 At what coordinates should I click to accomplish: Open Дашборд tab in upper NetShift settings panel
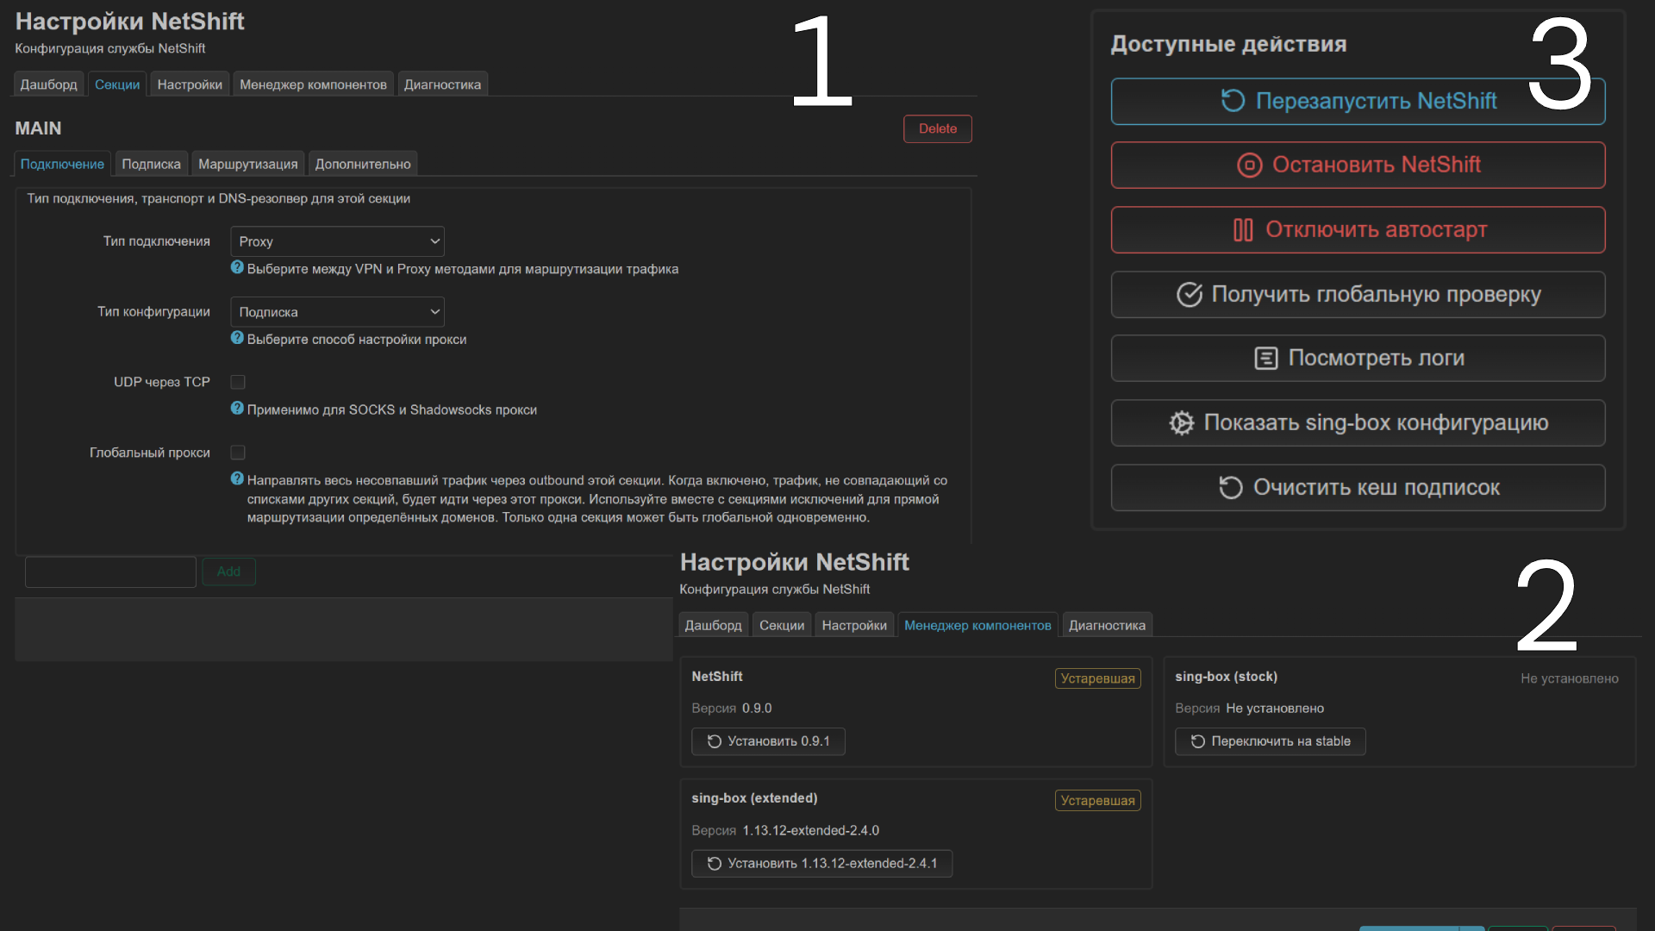pyautogui.click(x=48, y=84)
